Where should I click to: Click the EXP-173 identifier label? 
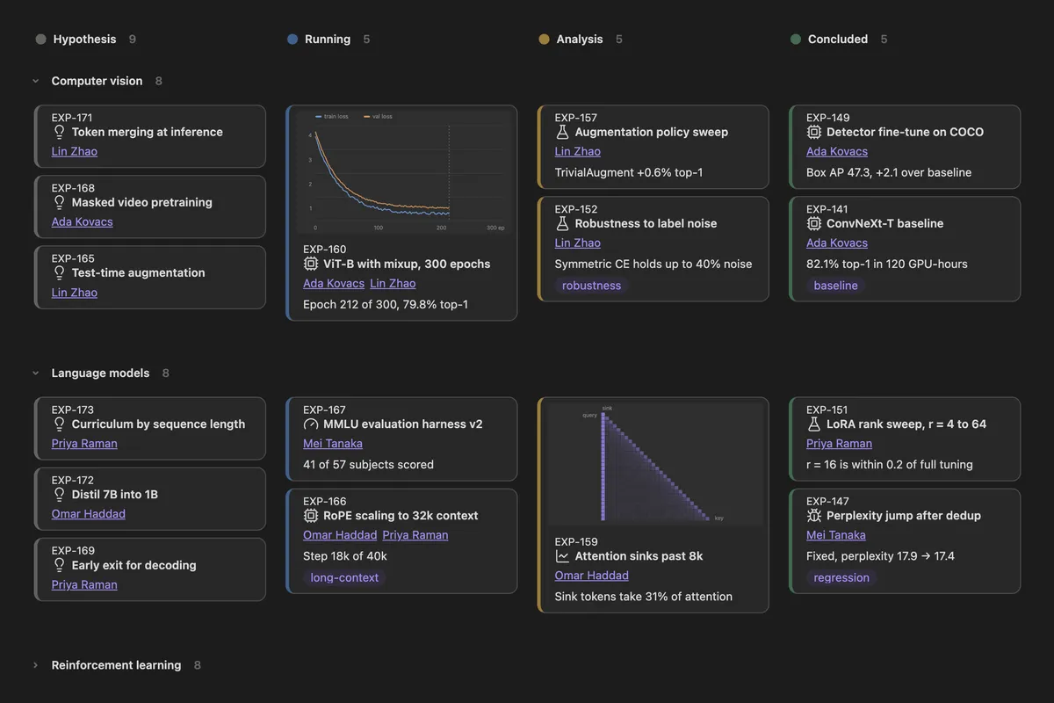[x=73, y=409]
